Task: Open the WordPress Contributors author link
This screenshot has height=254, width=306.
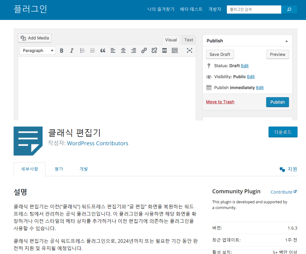Action: coord(98,143)
